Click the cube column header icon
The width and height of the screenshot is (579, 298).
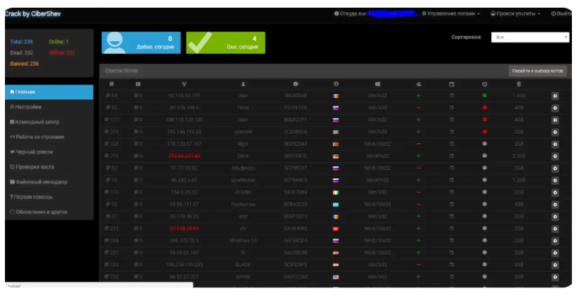click(x=295, y=84)
